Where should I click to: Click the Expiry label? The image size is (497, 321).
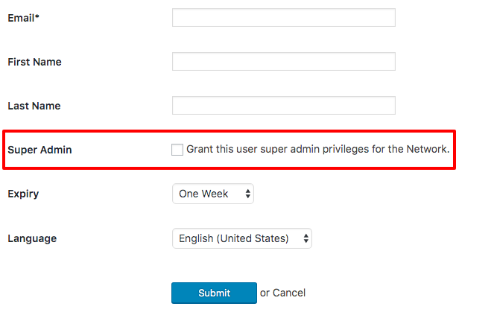[23, 194]
